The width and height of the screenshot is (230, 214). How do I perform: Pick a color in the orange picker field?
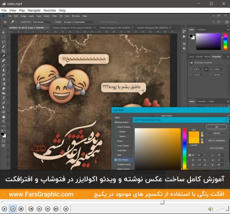(158, 149)
